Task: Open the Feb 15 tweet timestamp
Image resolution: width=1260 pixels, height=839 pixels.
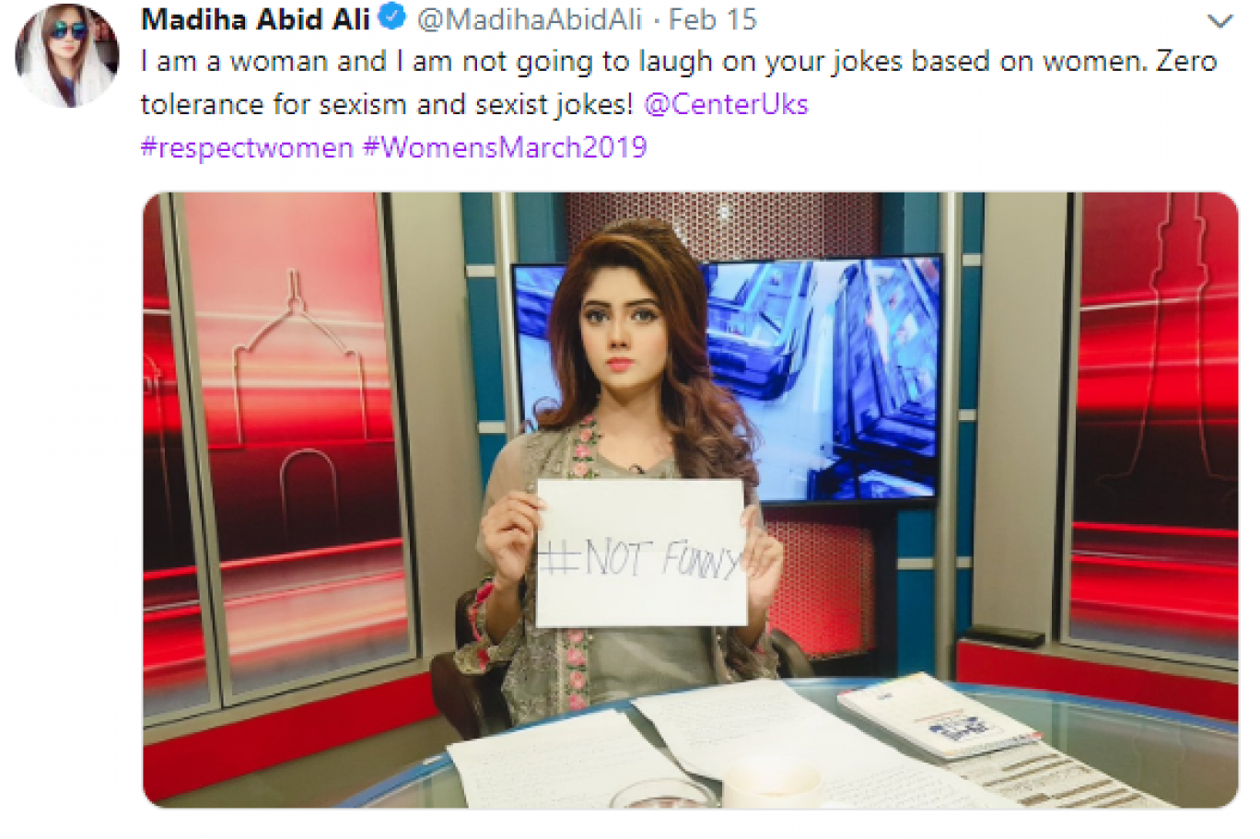Action: tap(712, 19)
